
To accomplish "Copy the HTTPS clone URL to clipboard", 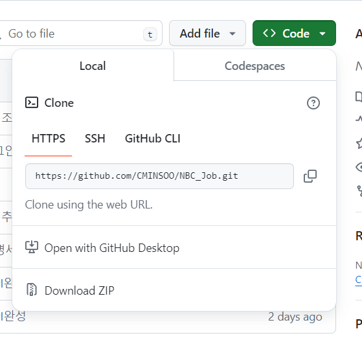I will [x=310, y=176].
